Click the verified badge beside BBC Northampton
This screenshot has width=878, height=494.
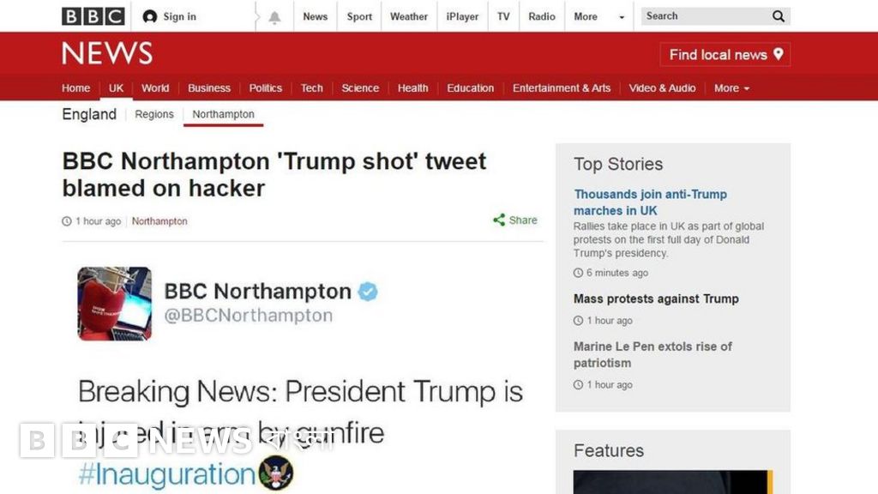click(x=367, y=292)
